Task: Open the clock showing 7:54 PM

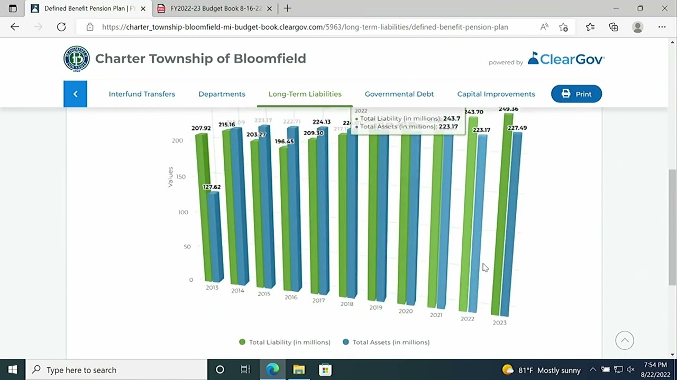Action: pyautogui.click(x=655, y=370)
